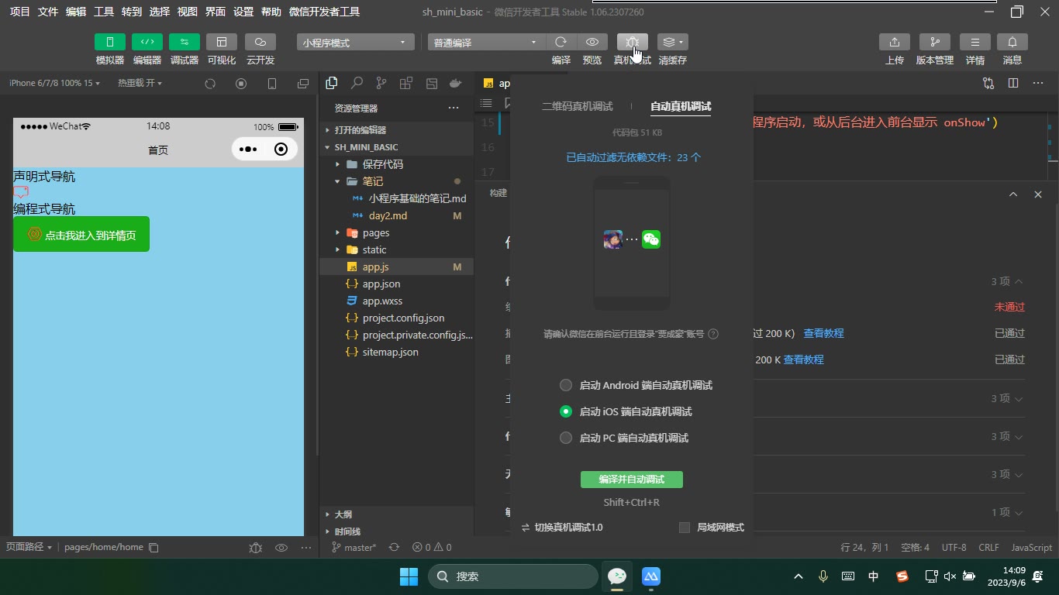The height and width of the screenshot is (595, 1059).
Task: Open the iPhone 6/7/8 device dropdown
Action: point(54,83)
